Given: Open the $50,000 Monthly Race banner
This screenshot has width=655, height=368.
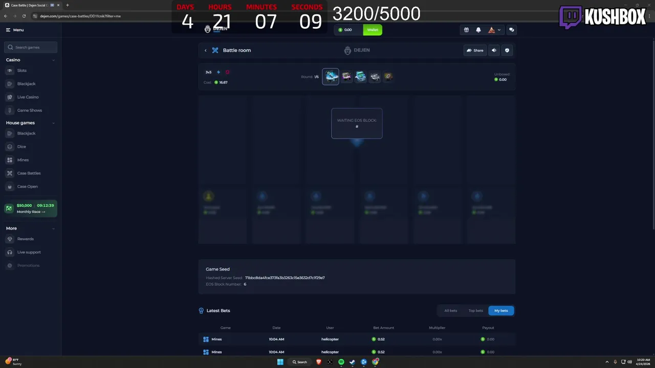Looking at the screenshot, I should point(31,209).
